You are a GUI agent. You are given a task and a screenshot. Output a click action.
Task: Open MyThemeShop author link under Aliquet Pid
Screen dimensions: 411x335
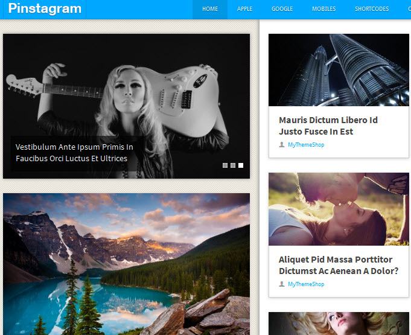(306, 284)
